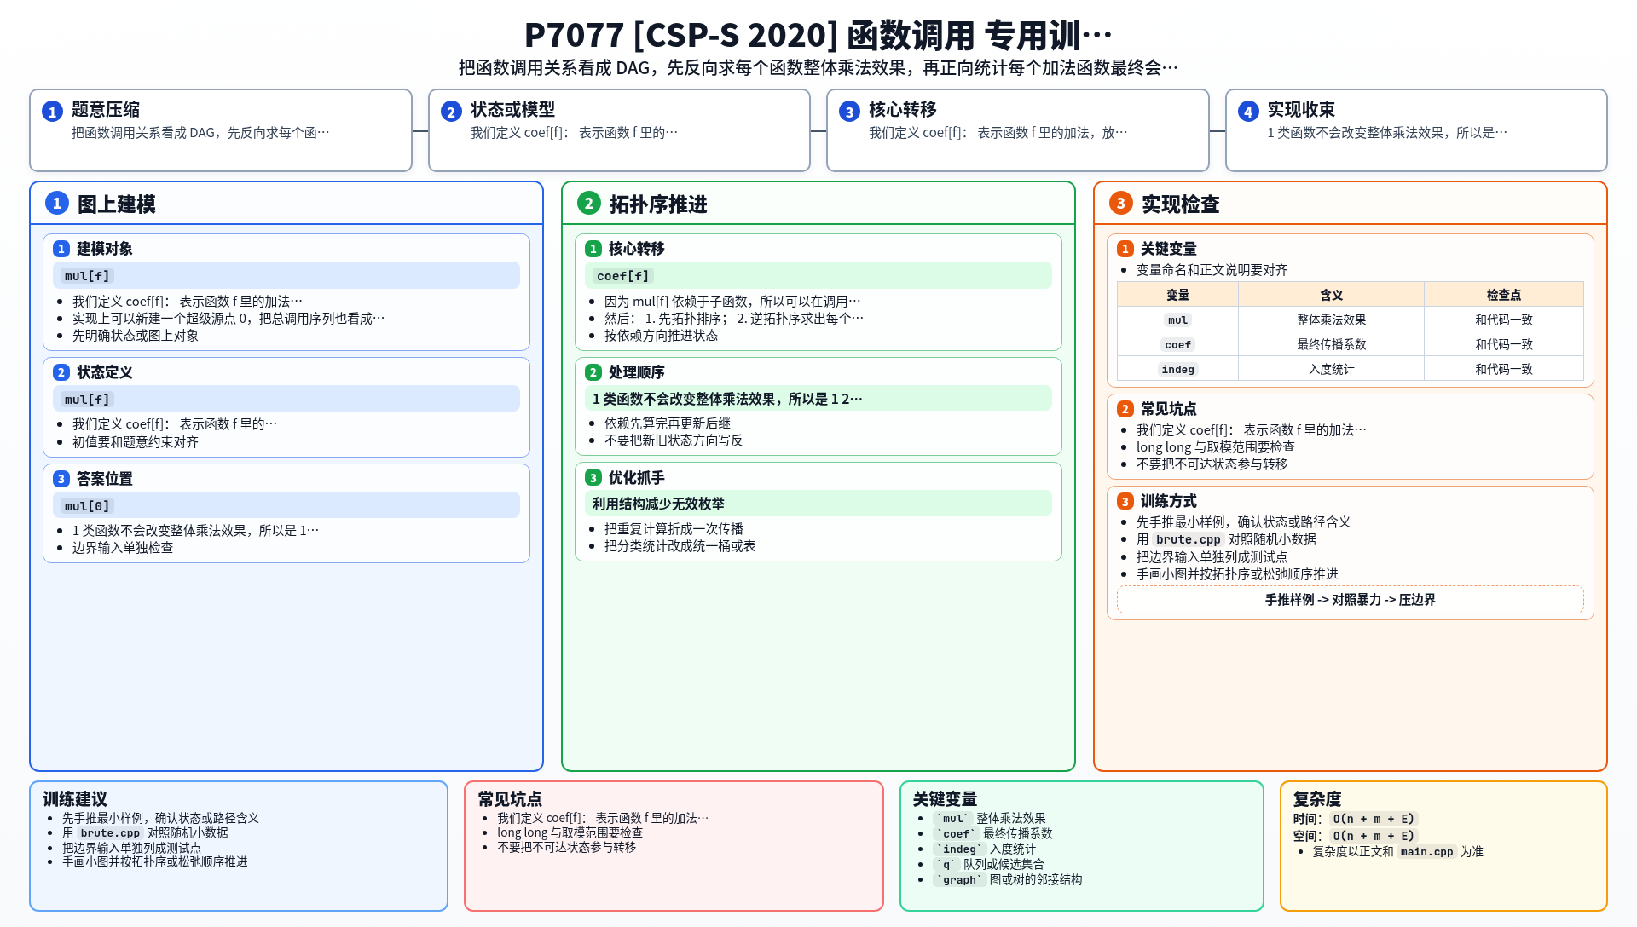Click the 时间 complexity value O(n + m + E)
Screen dimensions: 1637x927
(1374, 819)
